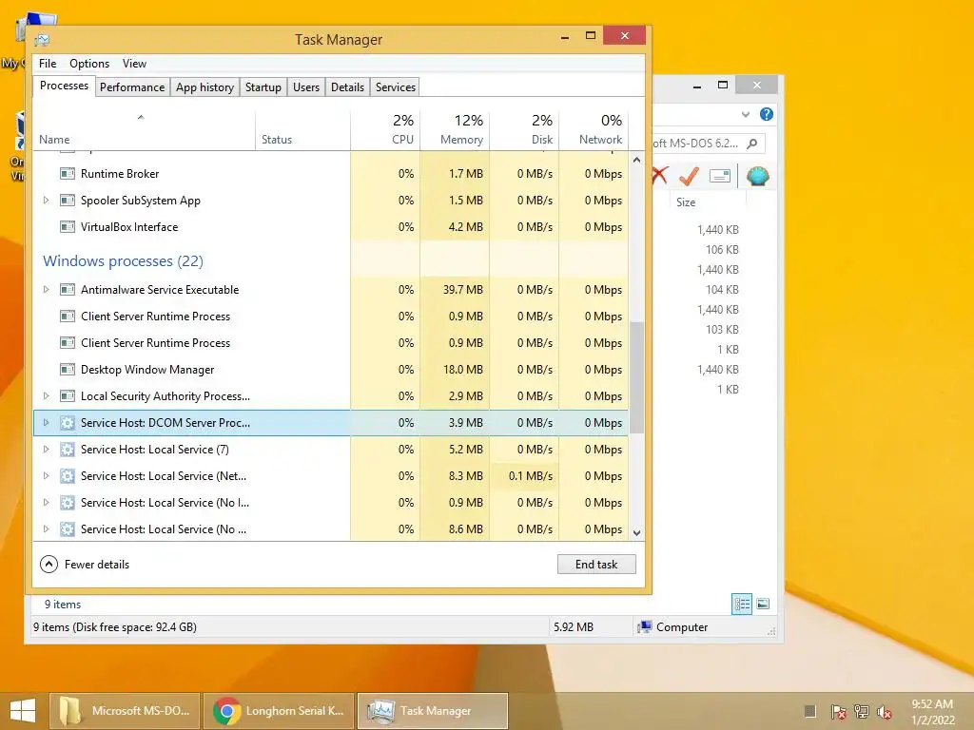Open the Details tab
The height and width of the screenshot is (730, 974).
(347, 87)
